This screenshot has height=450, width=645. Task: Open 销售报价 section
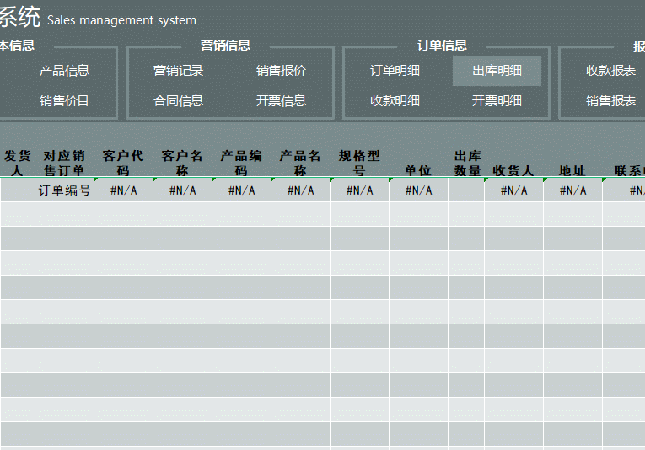[281, 71]
